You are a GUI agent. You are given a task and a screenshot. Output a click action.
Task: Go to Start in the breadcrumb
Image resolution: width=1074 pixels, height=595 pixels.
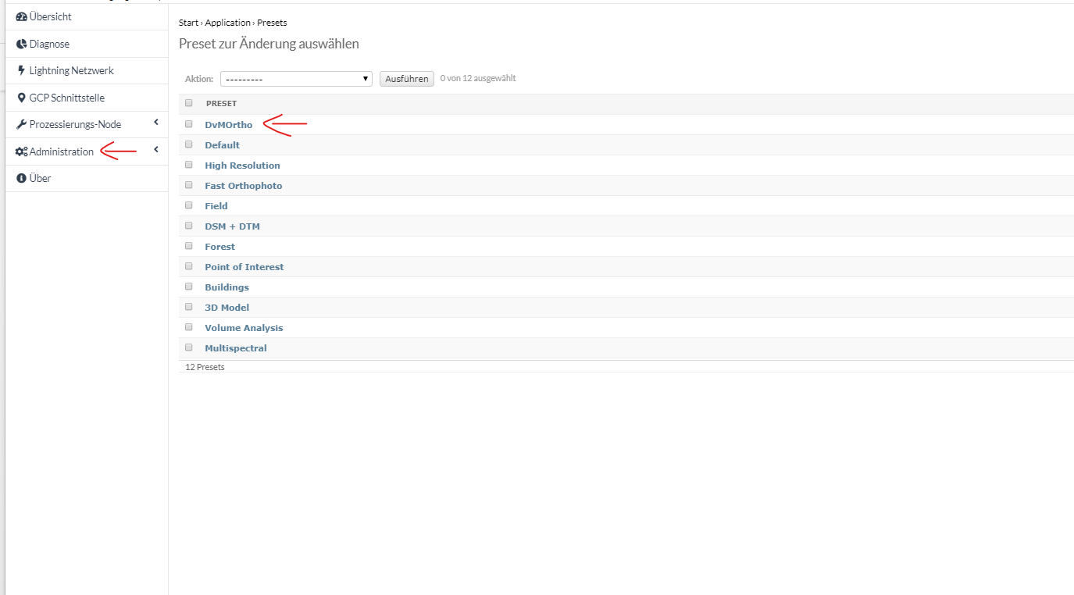(188, 23)
